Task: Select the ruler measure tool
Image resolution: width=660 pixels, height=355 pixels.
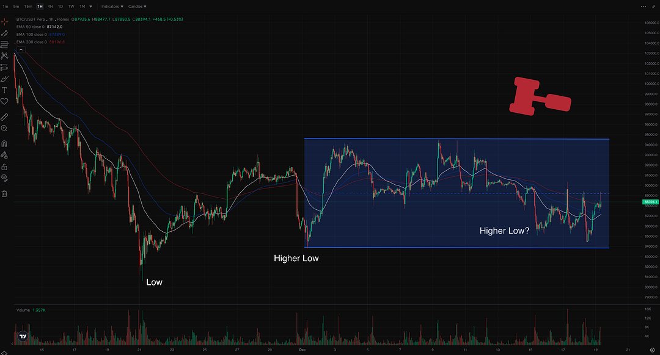Action: (x=4, y=117)
